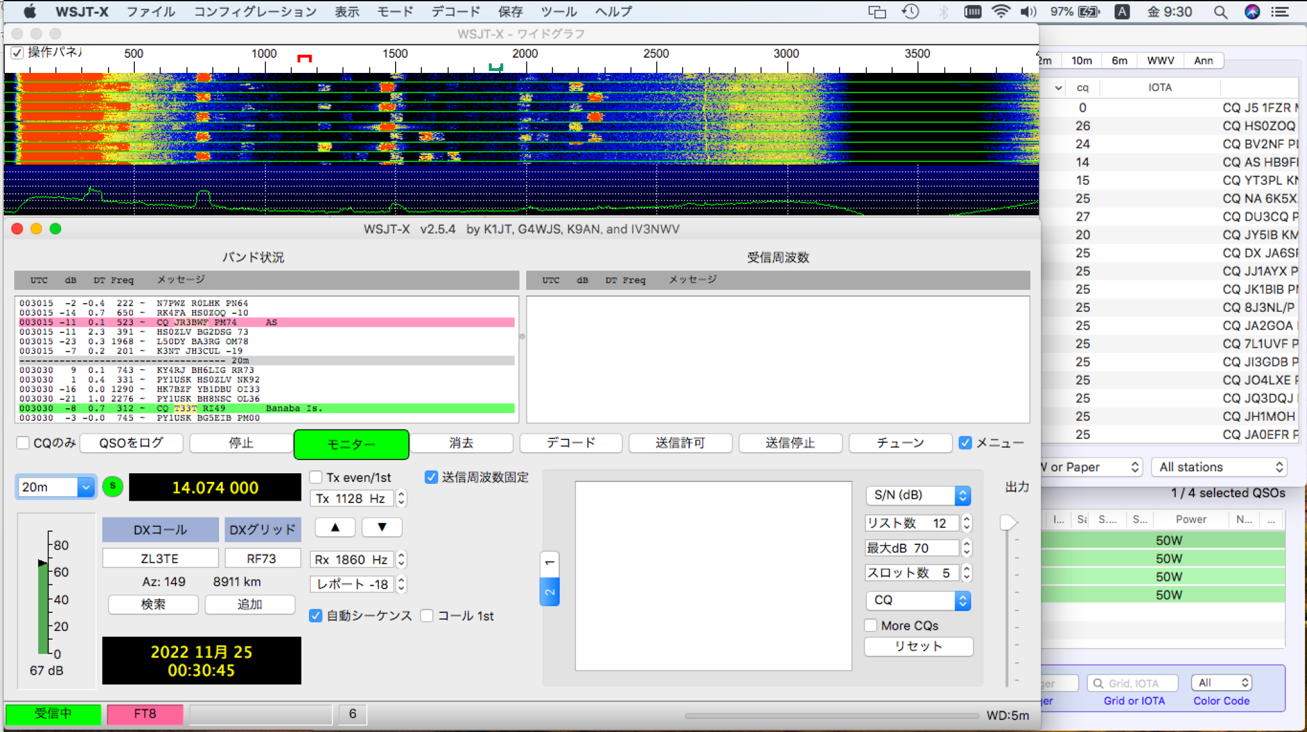
Task: Click the Wi-Fi status icon
Action: [1001, 11]
